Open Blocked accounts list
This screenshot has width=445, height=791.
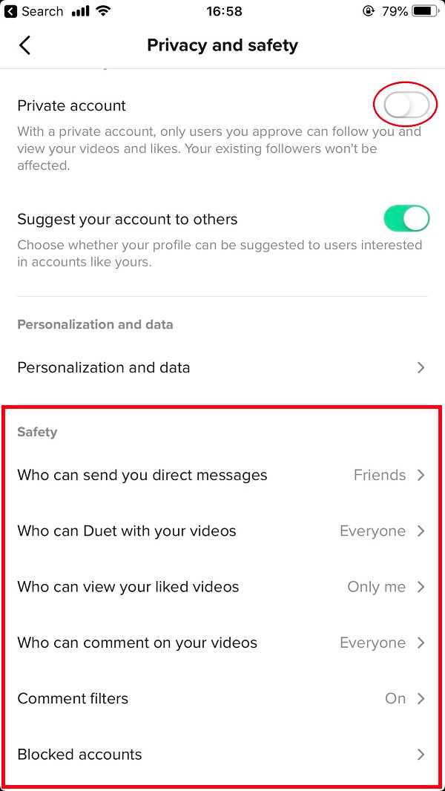pos(222,754)
